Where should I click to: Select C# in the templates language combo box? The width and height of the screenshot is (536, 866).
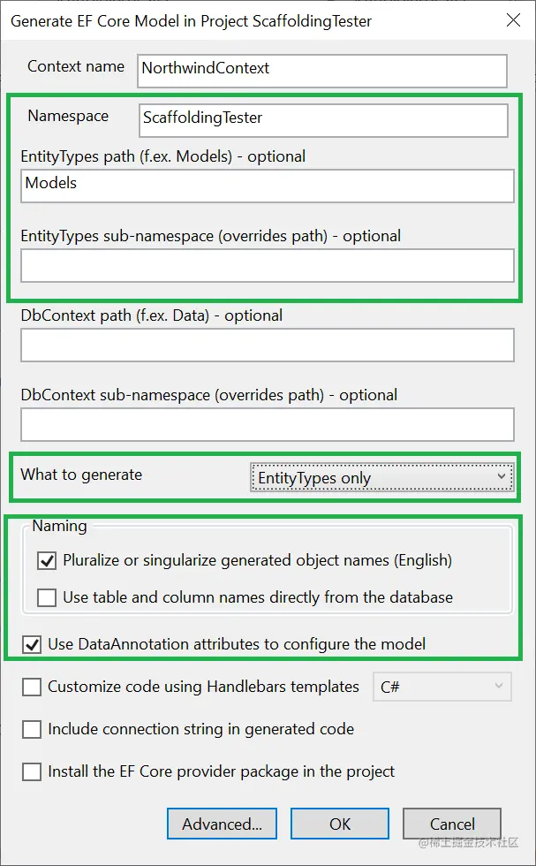click(x=442, y=687)
